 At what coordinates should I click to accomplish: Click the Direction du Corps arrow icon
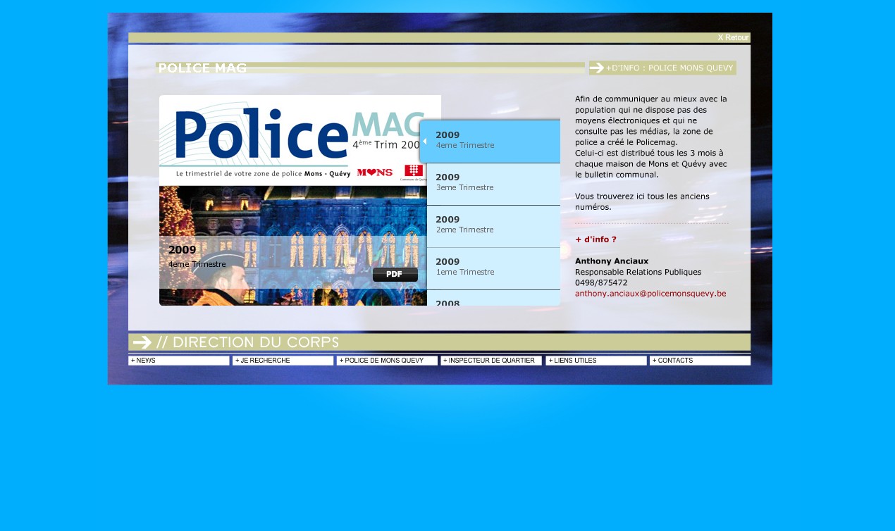[x=142, y=342]
